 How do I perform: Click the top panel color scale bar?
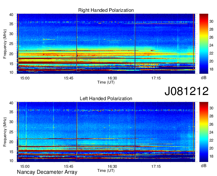pos(204,44)
